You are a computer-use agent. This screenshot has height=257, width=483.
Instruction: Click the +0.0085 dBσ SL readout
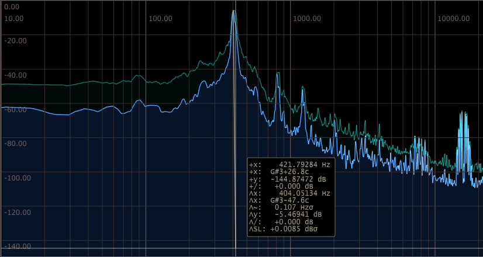[294, 229]
